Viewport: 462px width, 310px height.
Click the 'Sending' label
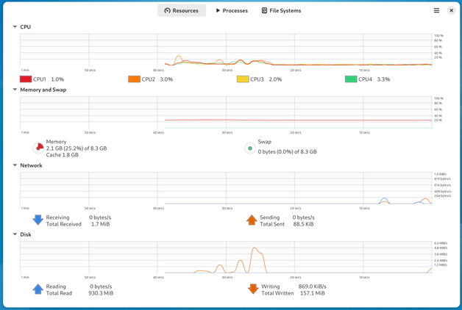[269, 217]
